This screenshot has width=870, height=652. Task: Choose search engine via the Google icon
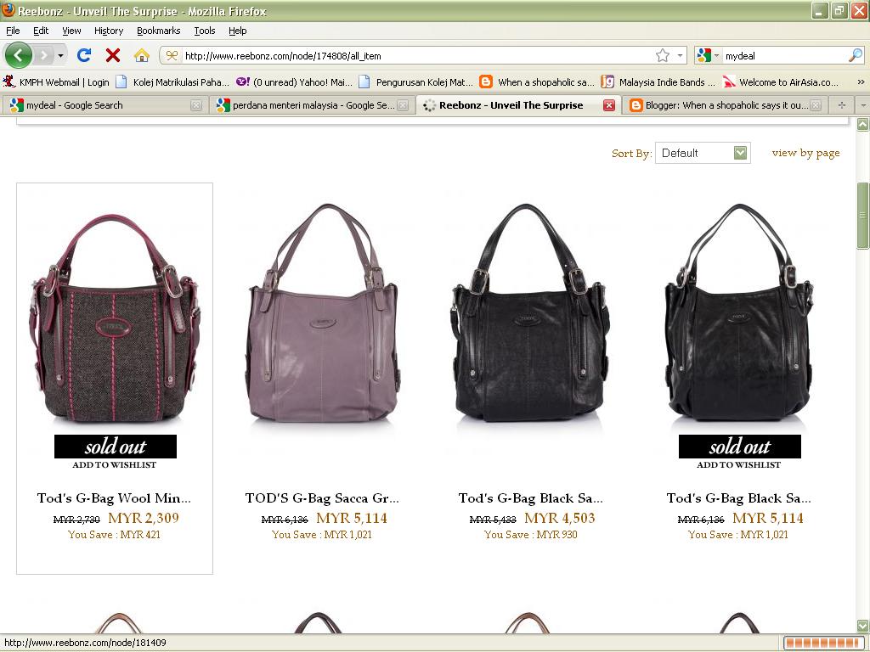[704, 55]
